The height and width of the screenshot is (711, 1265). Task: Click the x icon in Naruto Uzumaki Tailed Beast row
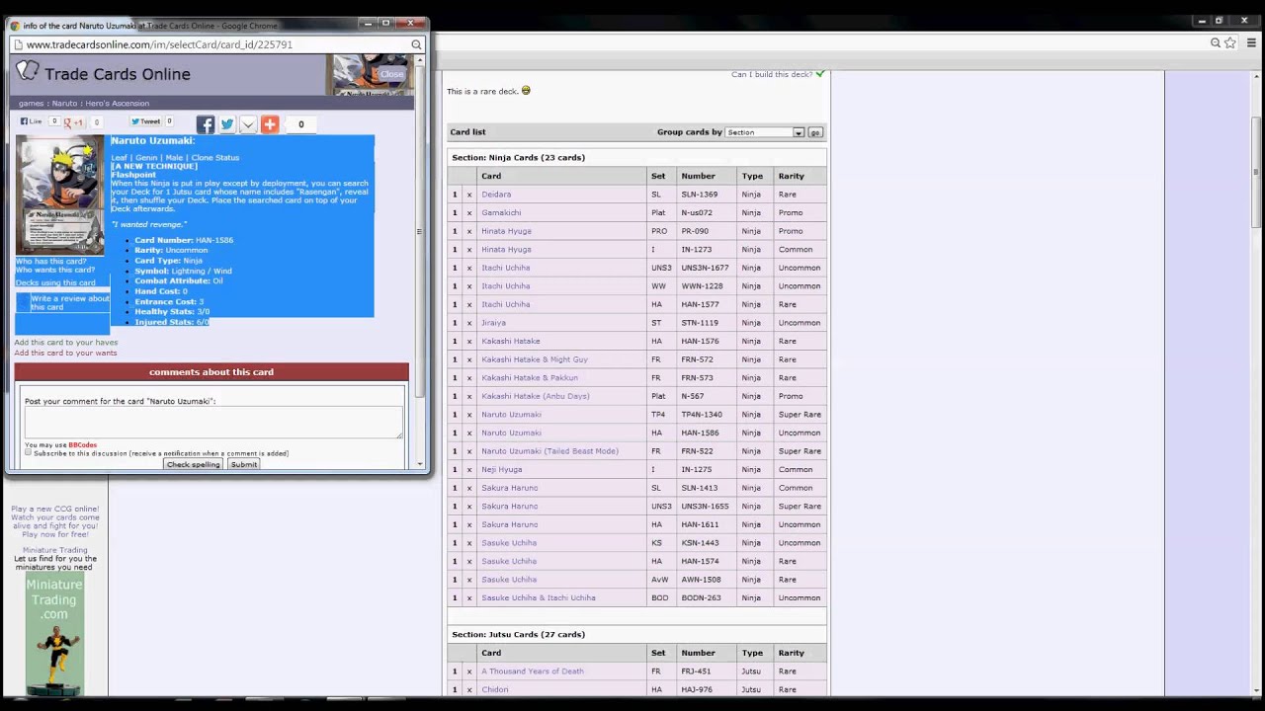(x=469, y=451)
